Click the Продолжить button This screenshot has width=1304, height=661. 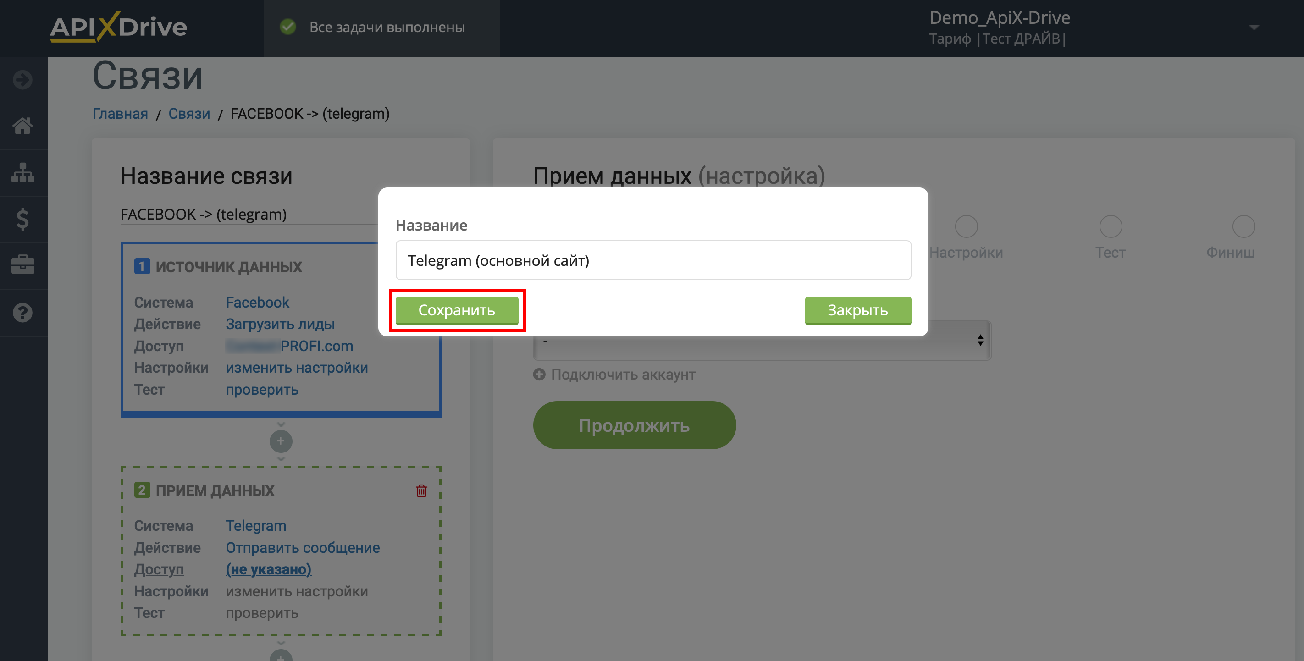click(x=634, y=425)
